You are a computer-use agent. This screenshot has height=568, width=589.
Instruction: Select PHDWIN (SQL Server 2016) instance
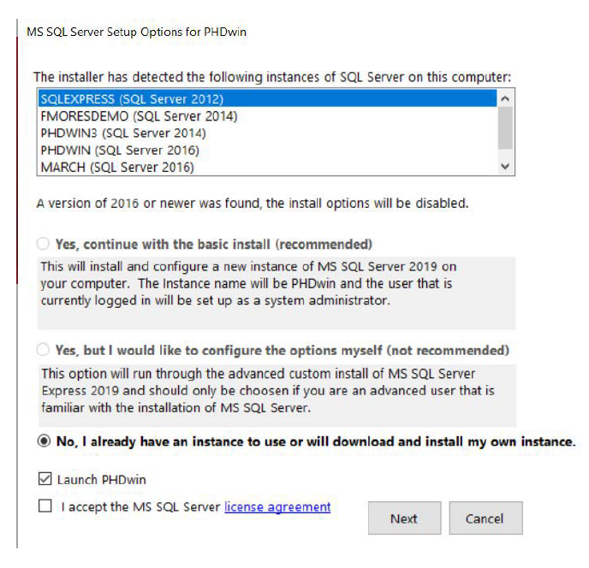(x=119, y=151)
